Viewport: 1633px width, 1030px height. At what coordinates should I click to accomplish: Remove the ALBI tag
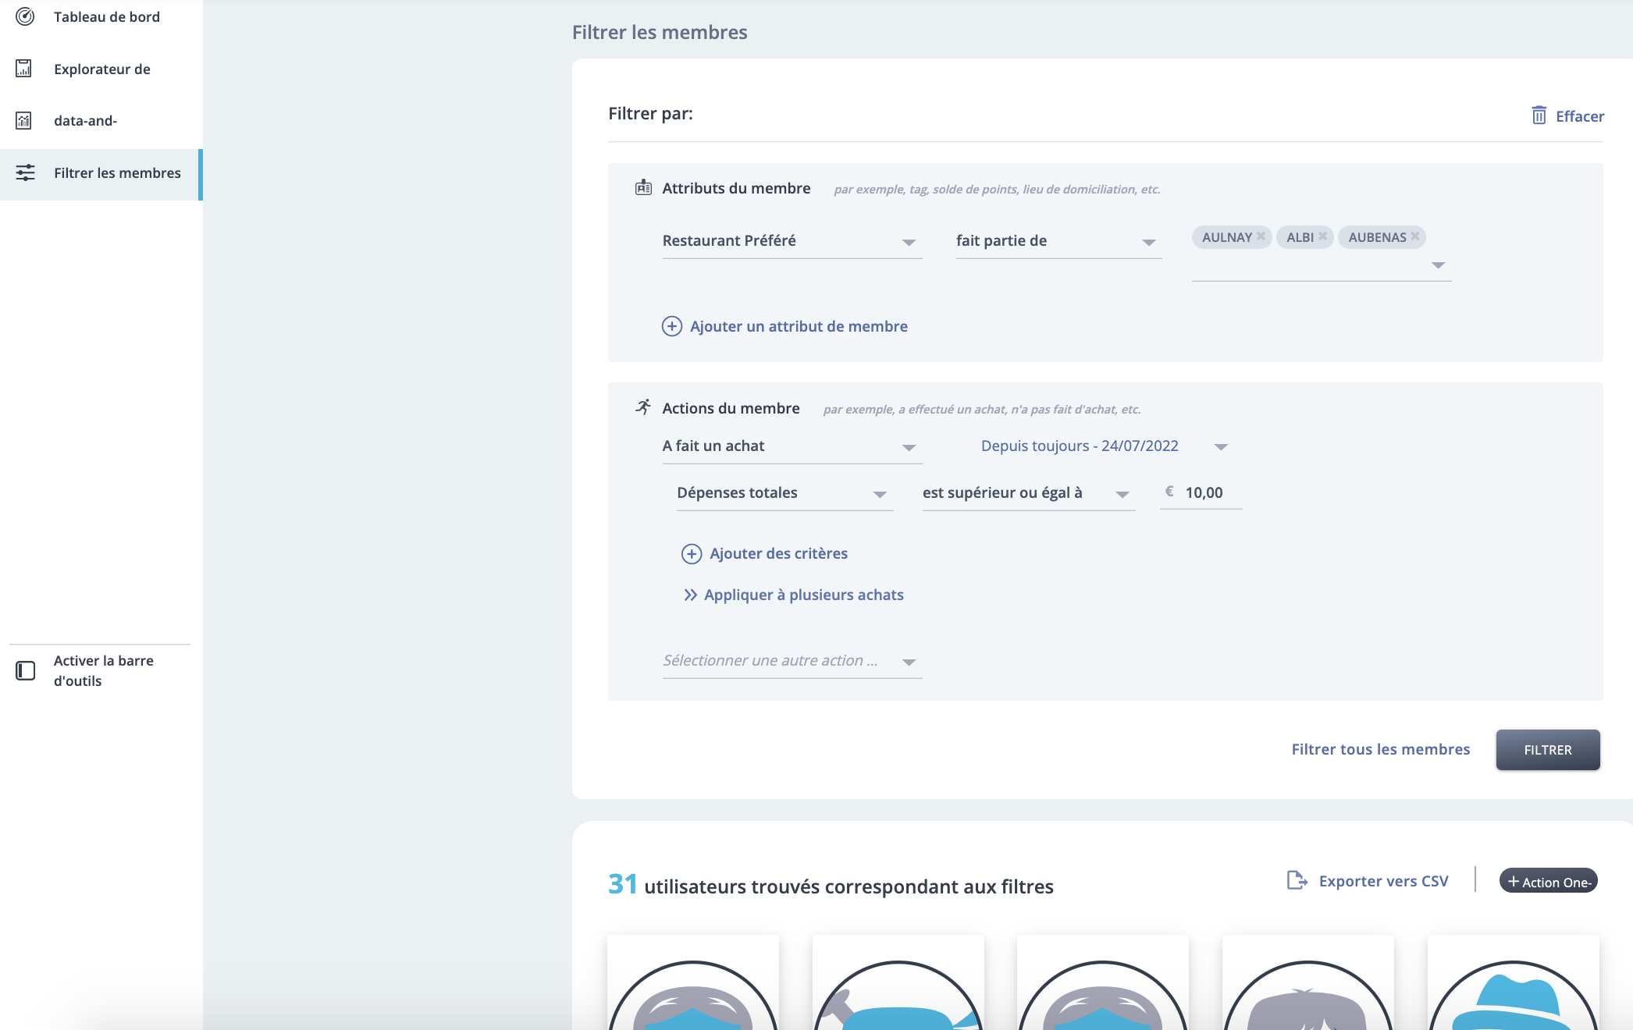pos(1322,236)
